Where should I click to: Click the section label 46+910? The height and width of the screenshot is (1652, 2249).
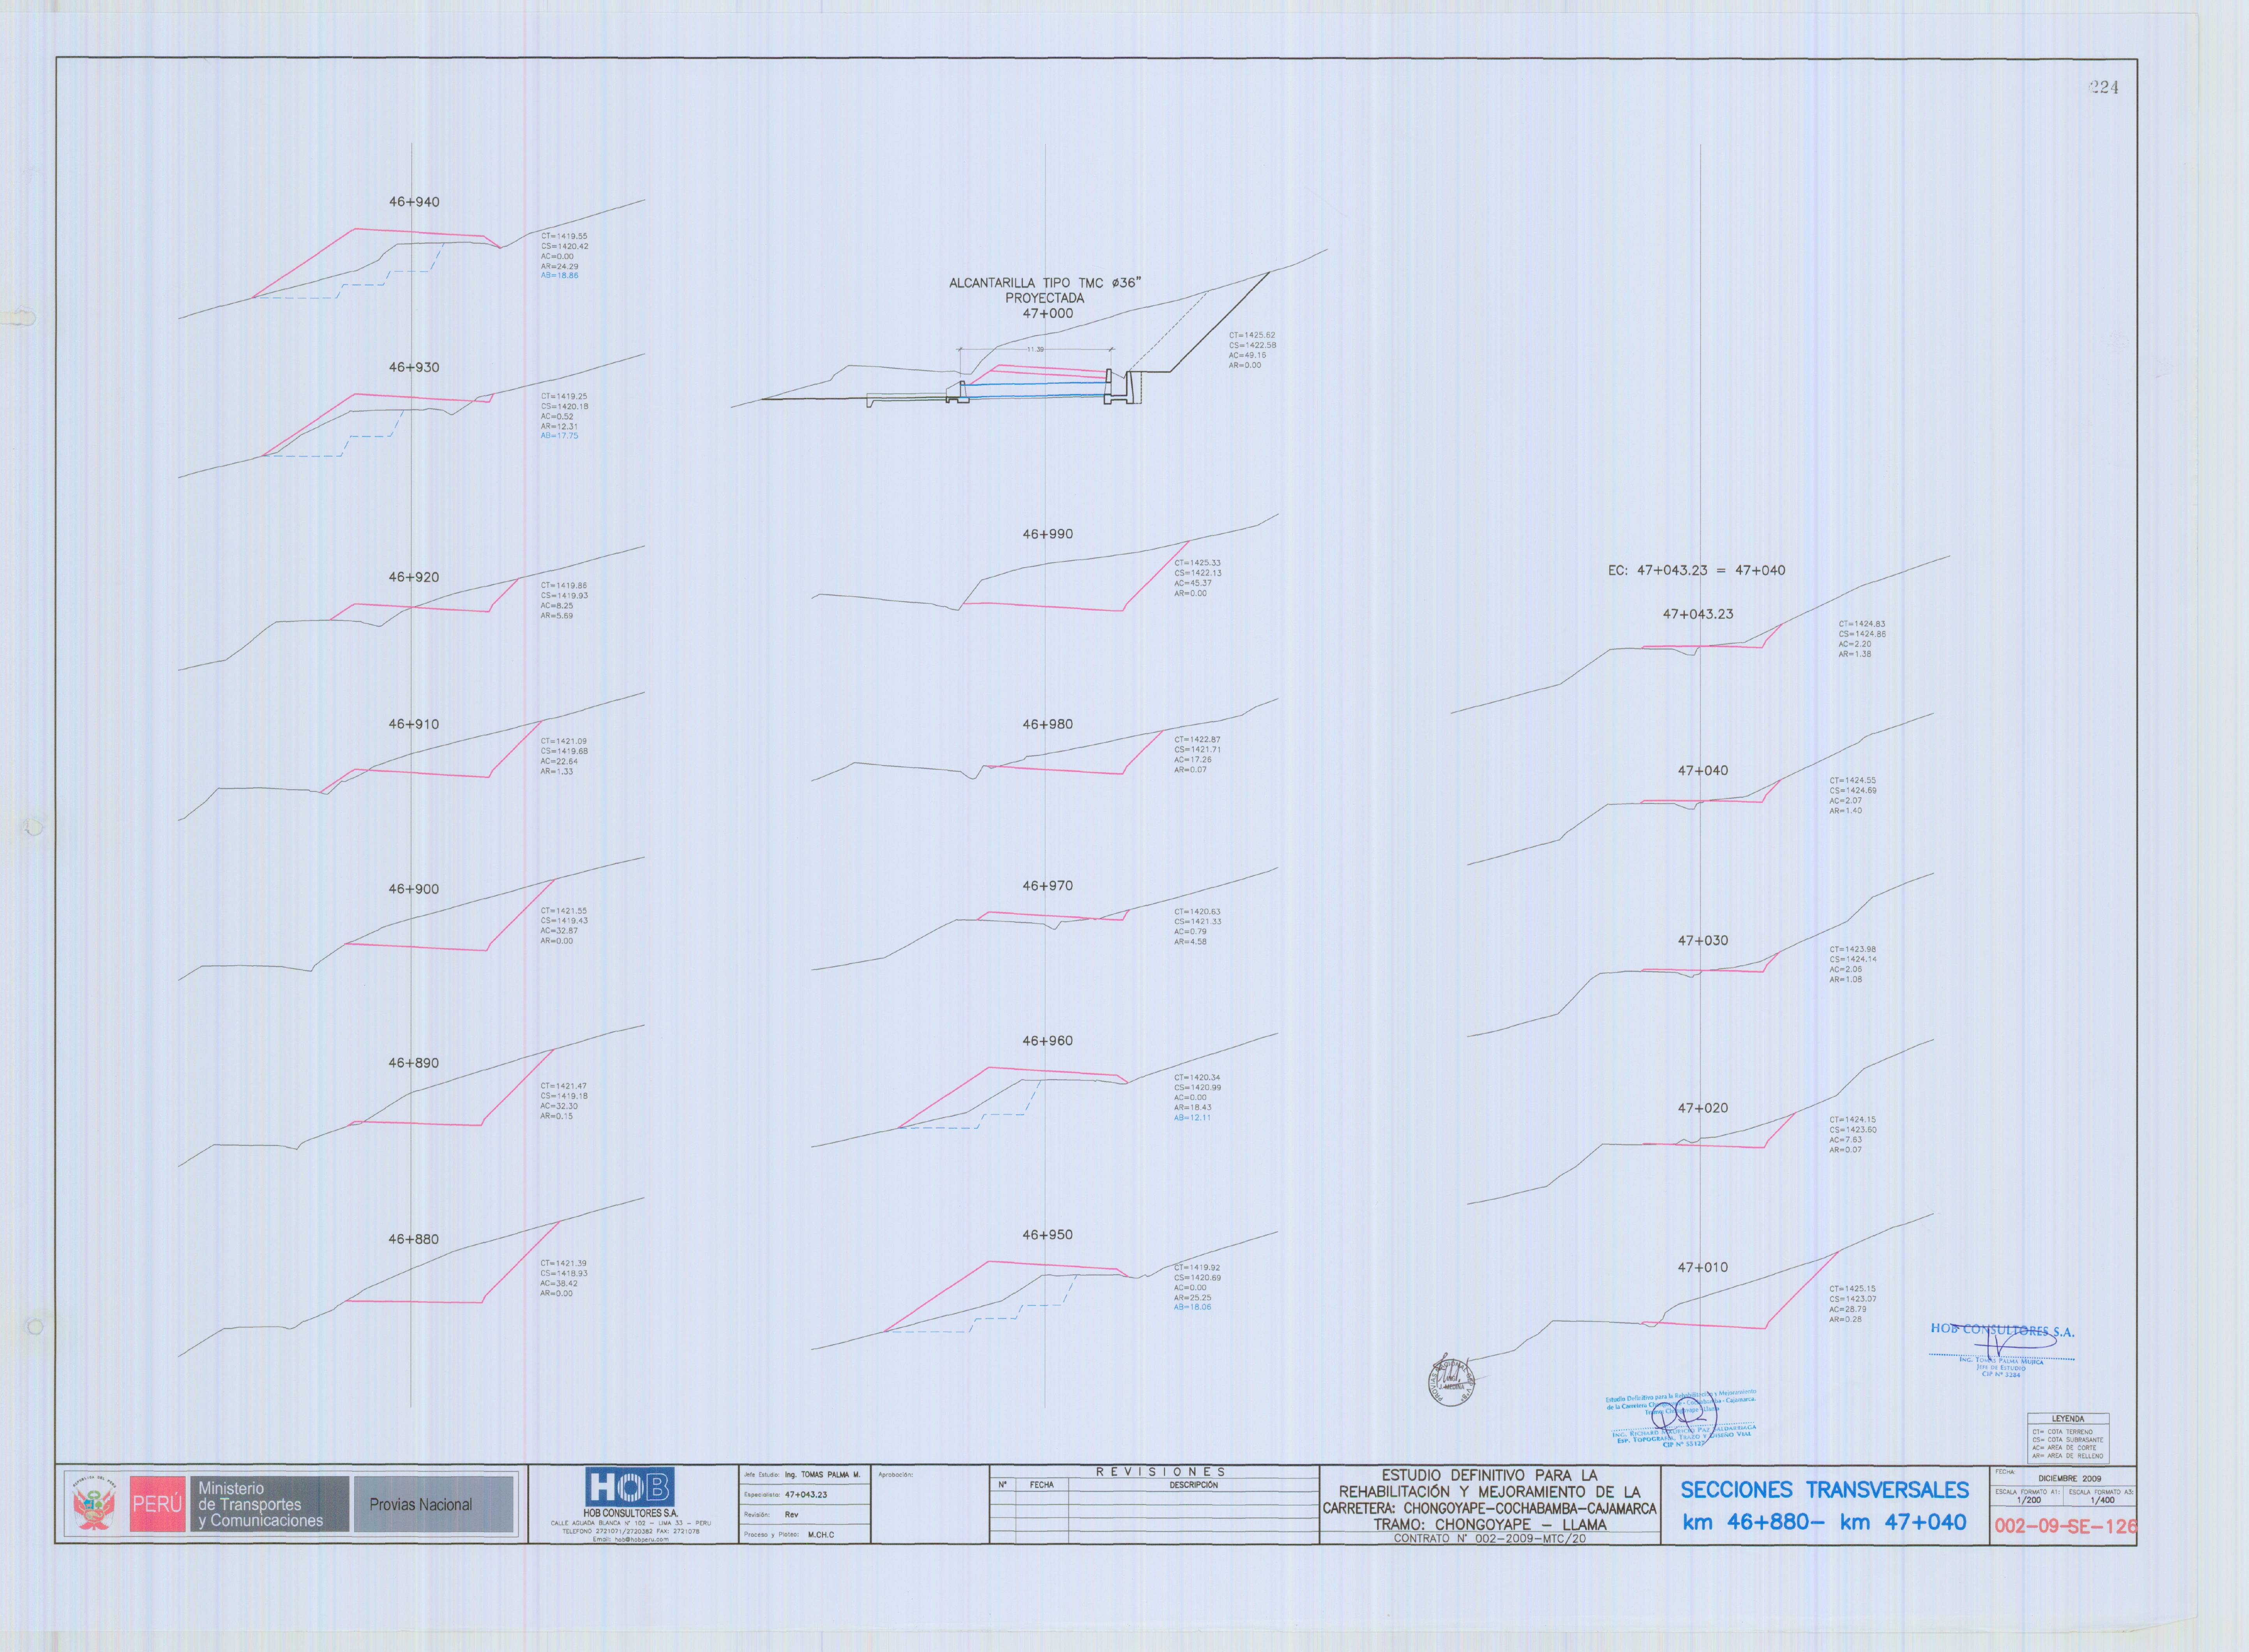(x=414, y=724)
